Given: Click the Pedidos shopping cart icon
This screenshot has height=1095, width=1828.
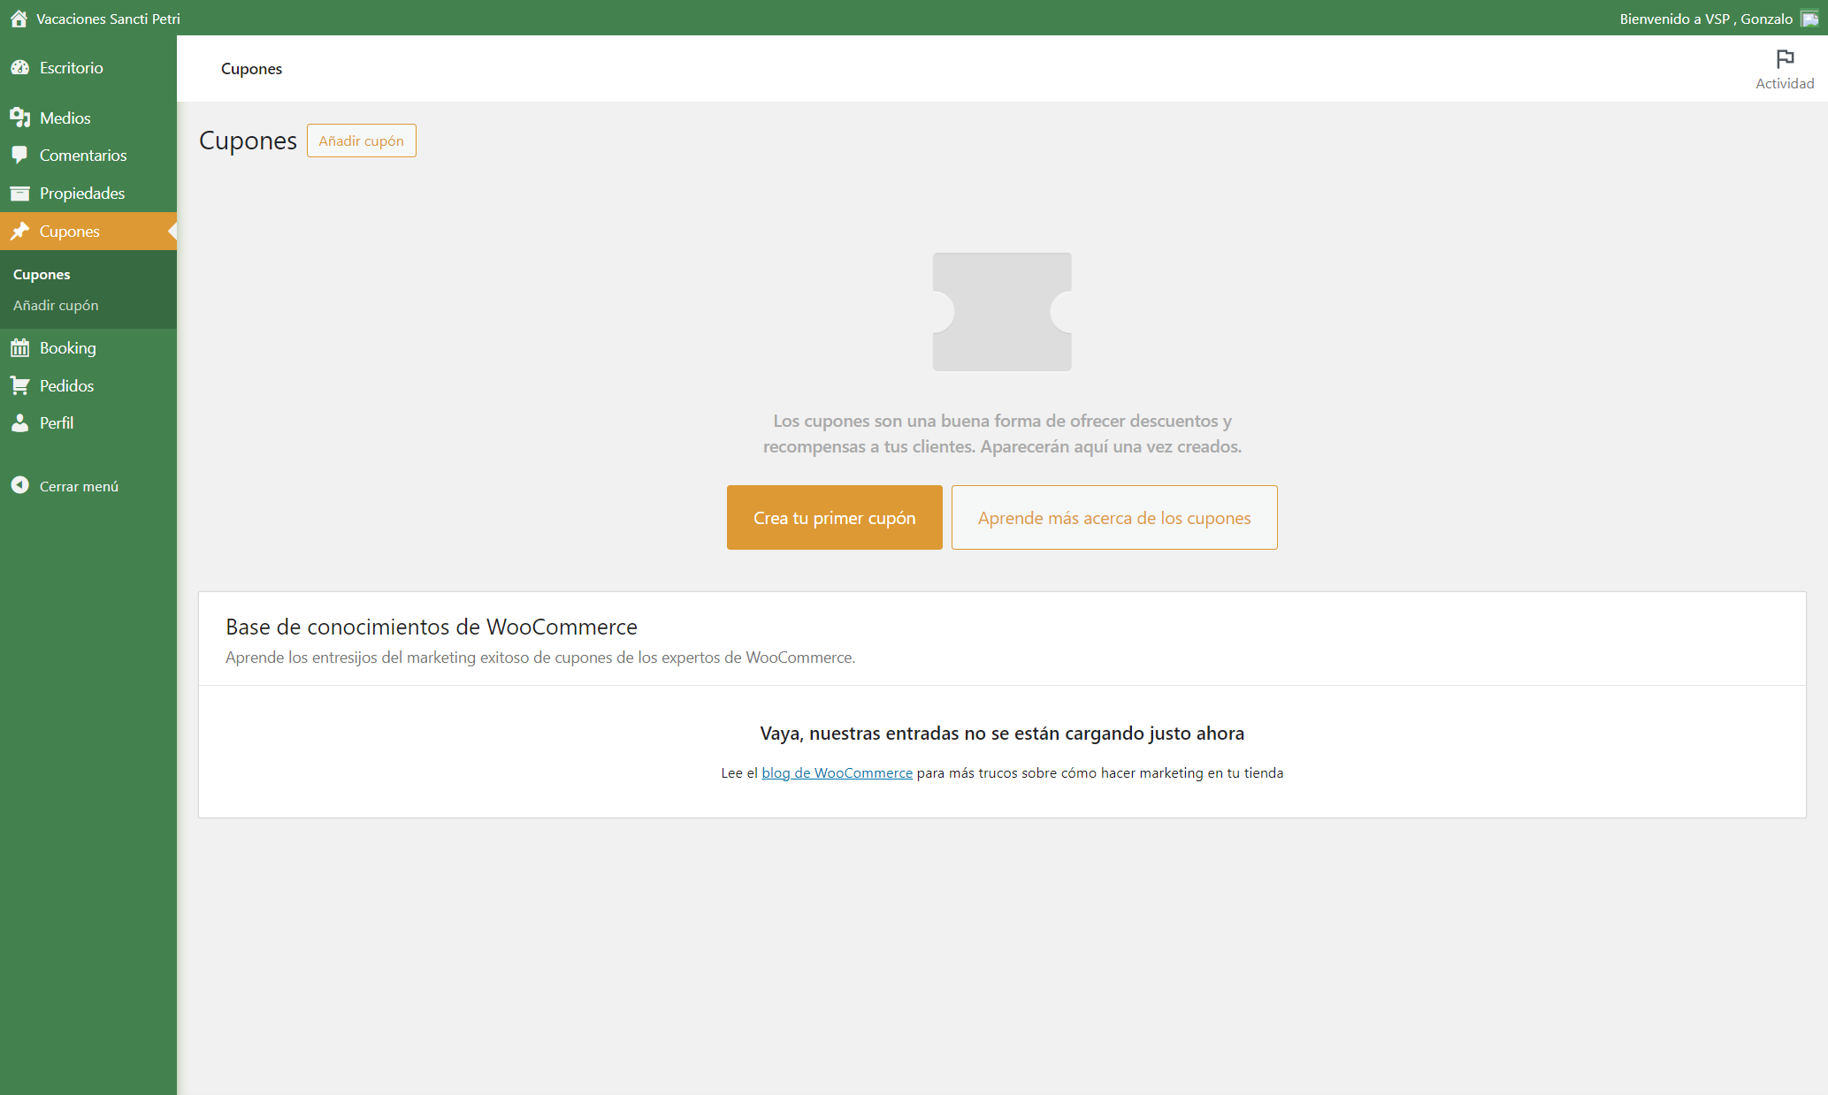Looking at the screenshot, I should pyautogui.click(x=19, y=385).
